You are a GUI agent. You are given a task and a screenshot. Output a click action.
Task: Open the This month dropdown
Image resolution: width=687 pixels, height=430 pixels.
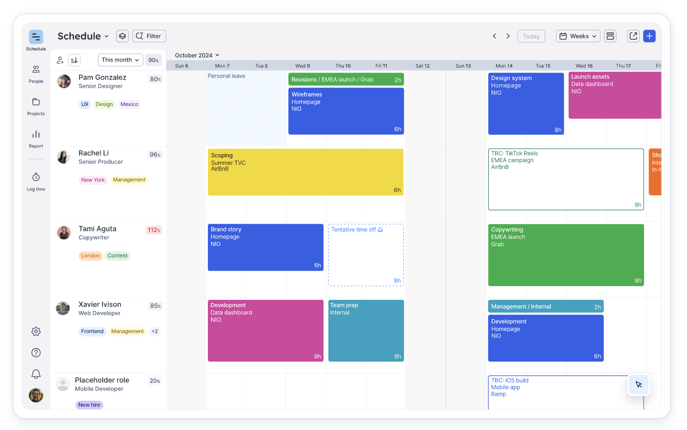click(120, 60)
